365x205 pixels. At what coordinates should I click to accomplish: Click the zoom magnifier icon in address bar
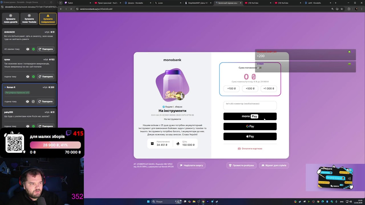(x=332, y=9)
